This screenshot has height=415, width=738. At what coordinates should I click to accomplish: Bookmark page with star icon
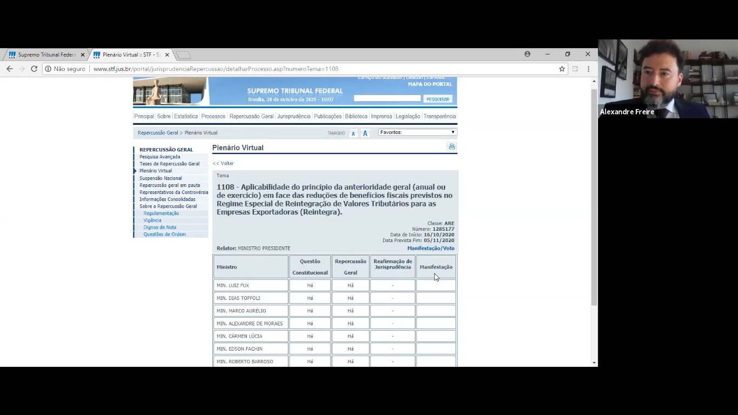pos(562,69)
